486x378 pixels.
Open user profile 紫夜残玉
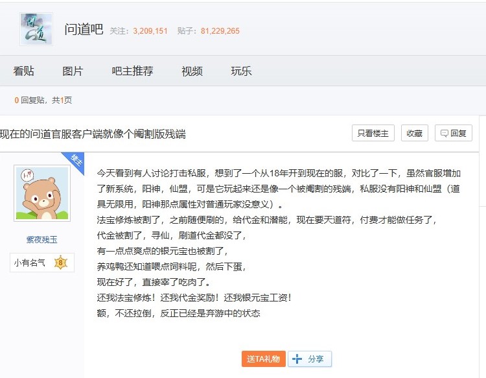pos(42,239)
